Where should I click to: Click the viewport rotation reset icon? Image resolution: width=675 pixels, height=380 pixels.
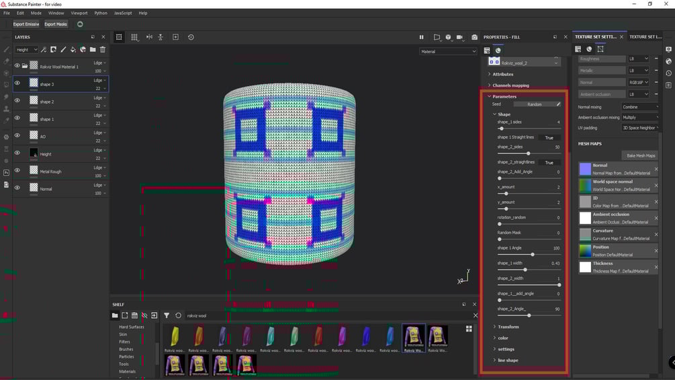(x=191, y=37)
